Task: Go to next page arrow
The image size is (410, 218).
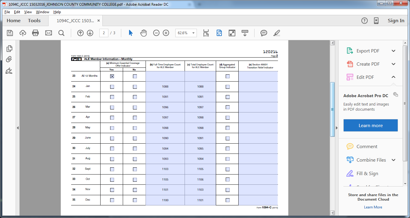Action: [90, 33]
